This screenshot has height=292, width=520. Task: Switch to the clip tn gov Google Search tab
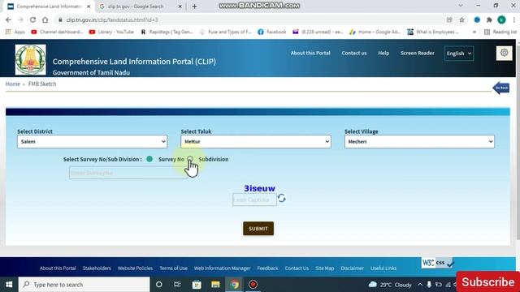pos(136,6)
